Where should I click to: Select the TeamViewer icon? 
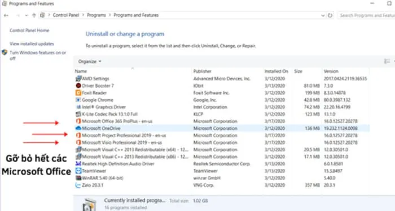click(78, 171)
